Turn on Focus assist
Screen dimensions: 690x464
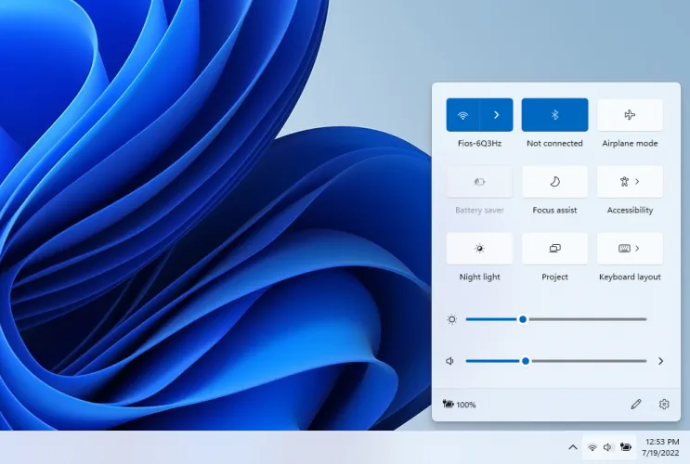pos(554,182)
